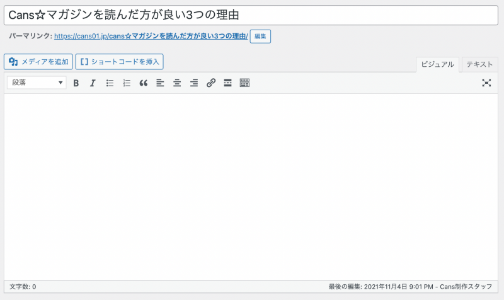Insert a bulleted list
Image resolution: width=504 pixels, height=300 pixels.
(110, 83)
